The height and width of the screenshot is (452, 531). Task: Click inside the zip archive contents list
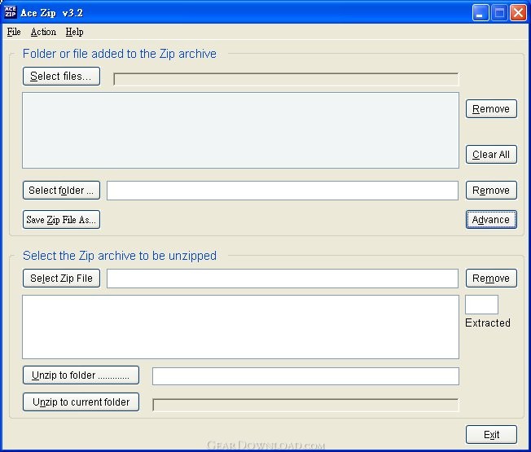(x=240, y=327)
